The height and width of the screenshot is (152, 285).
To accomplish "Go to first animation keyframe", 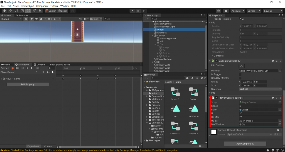I will [18, 68].
